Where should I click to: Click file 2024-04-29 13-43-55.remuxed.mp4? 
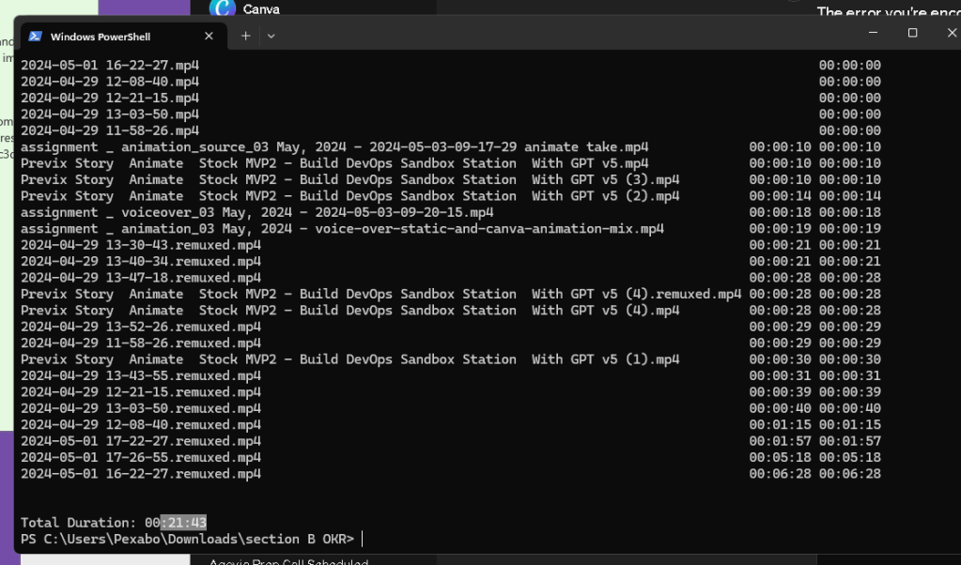[141, 375]
